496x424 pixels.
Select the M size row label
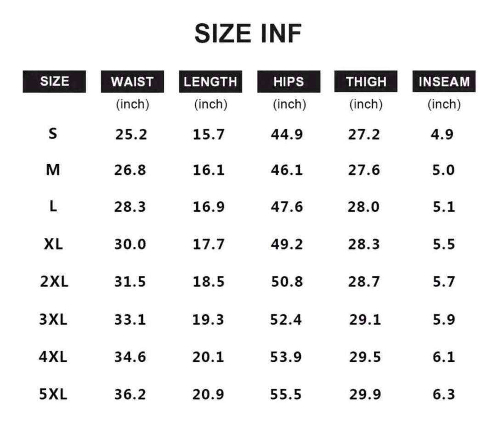tap(53, 170)
